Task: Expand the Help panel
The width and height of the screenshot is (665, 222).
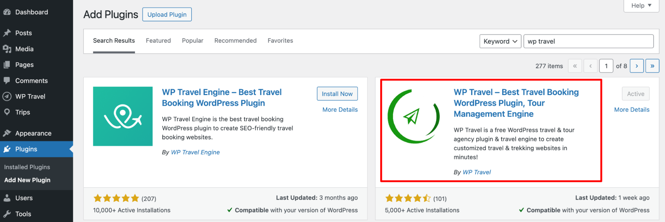Action: tap(641, 5)
